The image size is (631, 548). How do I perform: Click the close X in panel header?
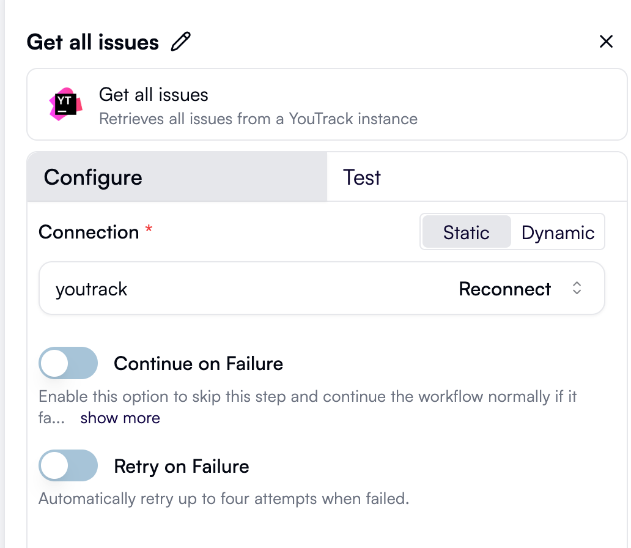[606, 42]
